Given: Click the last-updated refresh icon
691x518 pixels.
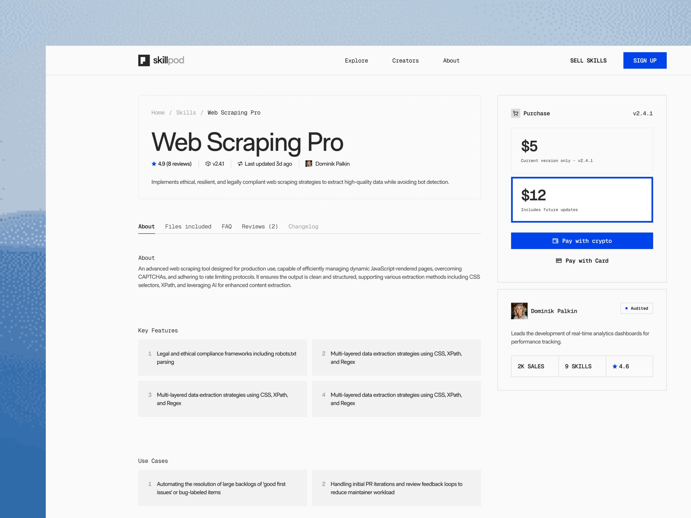Looking at the screenshot, I should (x=240, y=164).
